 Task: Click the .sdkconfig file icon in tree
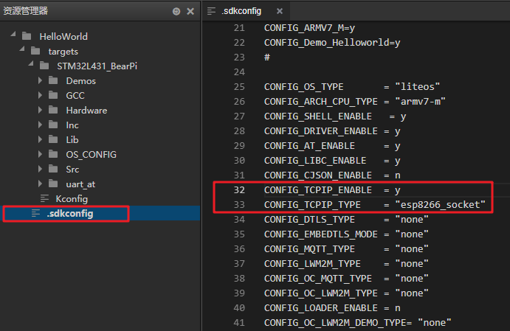coord(35,213)
